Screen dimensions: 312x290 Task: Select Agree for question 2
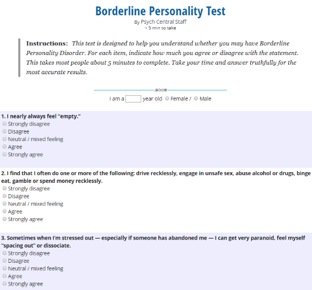(x=5, y=211)
